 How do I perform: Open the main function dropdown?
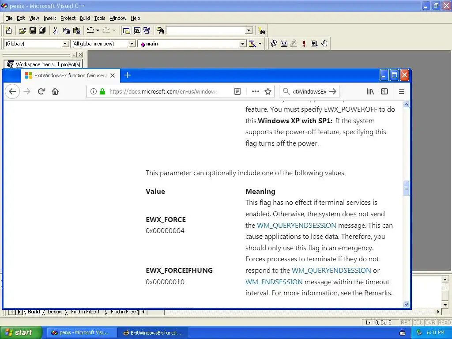[x=243, y=44]
